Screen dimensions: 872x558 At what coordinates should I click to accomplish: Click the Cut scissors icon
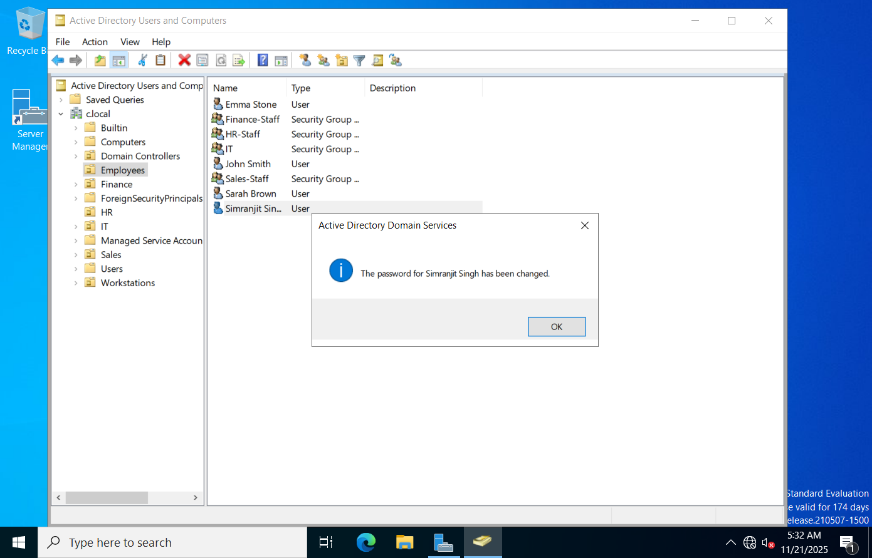pos(143,60)
